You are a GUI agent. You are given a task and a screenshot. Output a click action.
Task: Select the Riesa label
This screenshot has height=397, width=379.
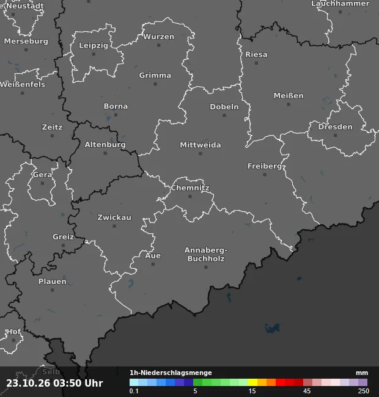(x=256, y=54)
